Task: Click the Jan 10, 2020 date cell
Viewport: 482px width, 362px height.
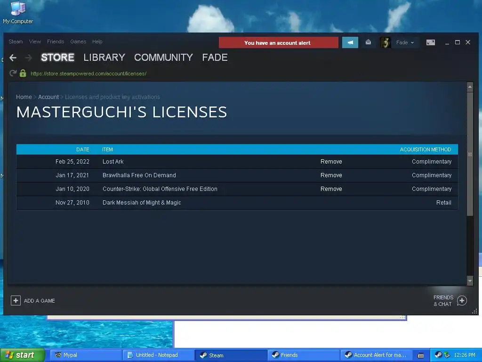Action: pyautogui.click(x=72, y=189)
